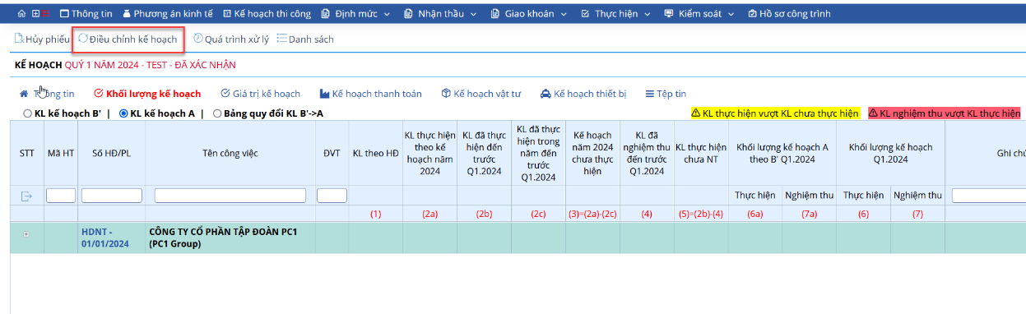Click the plus-square icon next to home

pyautogui.click(x=35, y=14)
